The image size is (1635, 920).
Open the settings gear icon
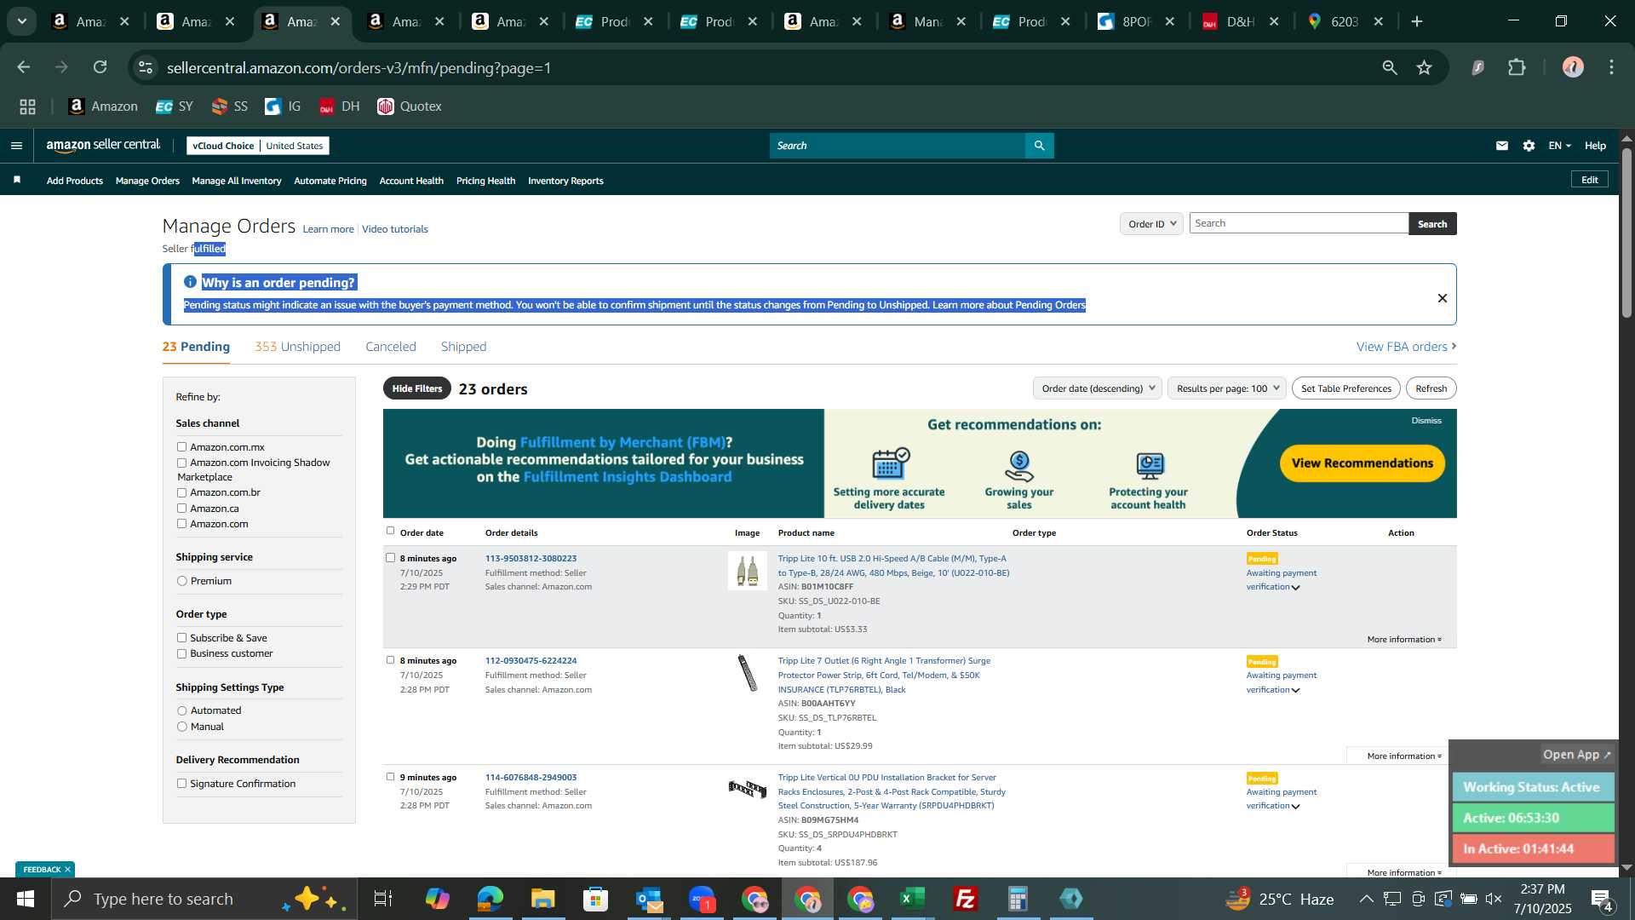click(1529, 146)
